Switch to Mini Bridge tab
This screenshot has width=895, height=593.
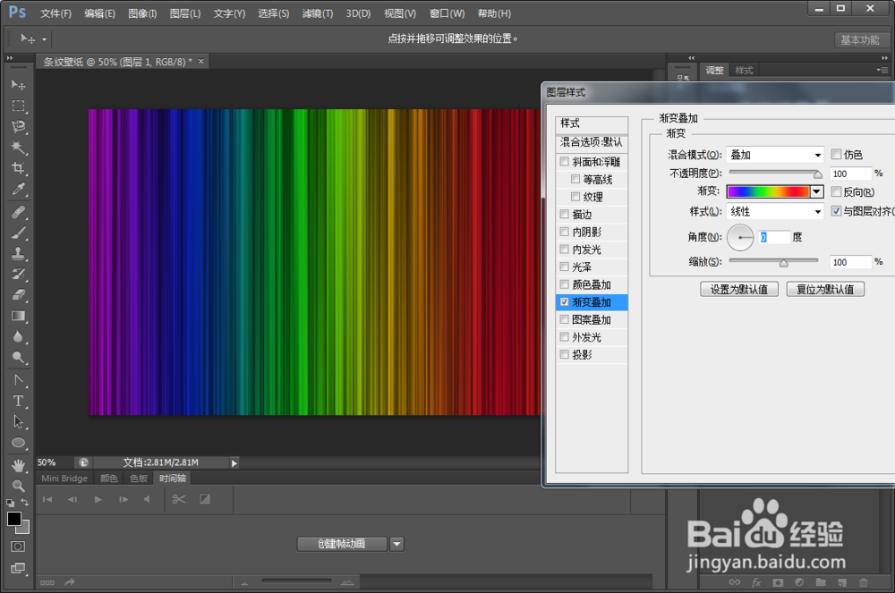pos(64,479)
